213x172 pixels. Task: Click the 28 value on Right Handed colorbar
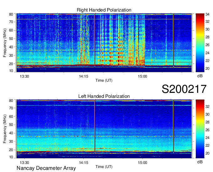207,37
